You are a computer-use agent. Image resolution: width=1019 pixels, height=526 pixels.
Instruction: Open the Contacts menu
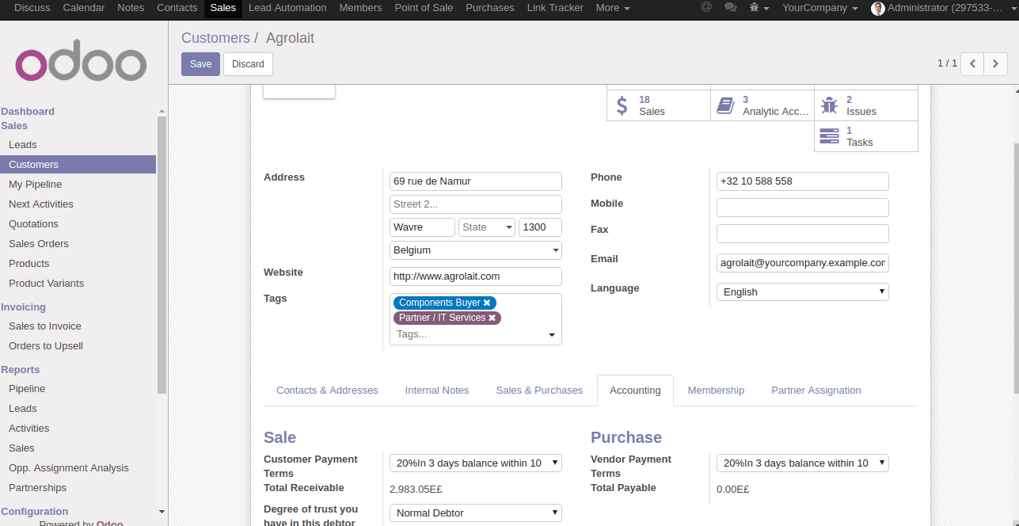click(177, 8)
